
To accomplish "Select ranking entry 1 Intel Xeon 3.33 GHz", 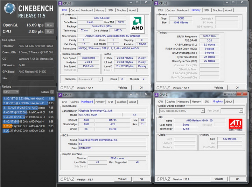I will tap(28, 98).
